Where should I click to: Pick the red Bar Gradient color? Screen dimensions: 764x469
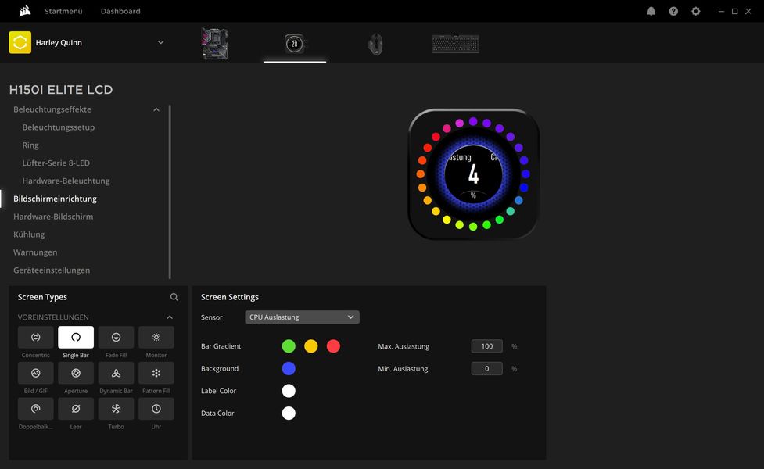pos(333,346)
